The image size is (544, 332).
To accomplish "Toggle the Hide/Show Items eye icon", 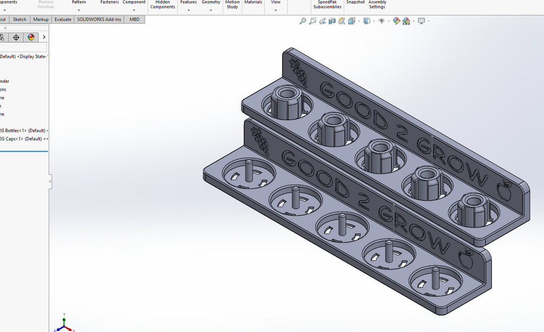I will click(x=381, y=21).
